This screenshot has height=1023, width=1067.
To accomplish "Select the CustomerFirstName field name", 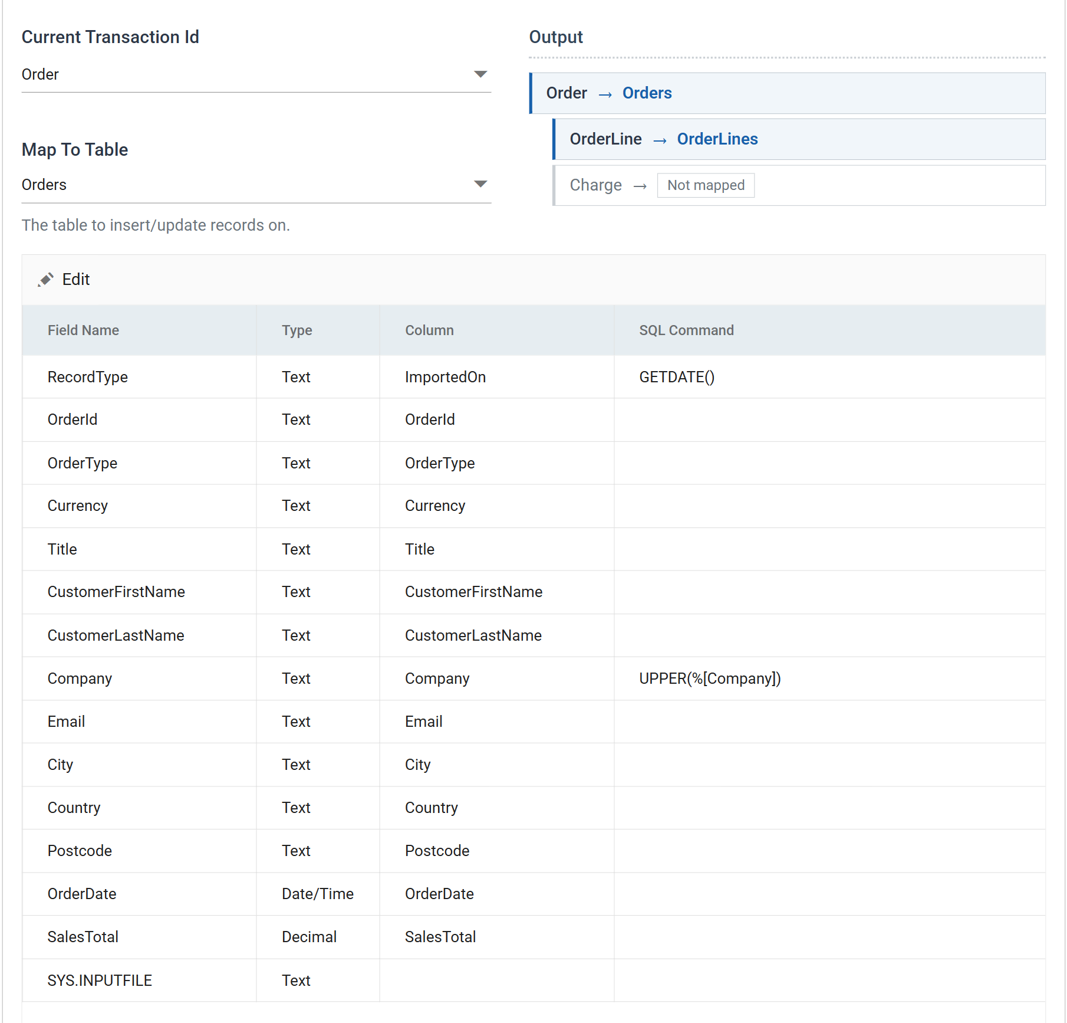I will (x=116, y=592).
